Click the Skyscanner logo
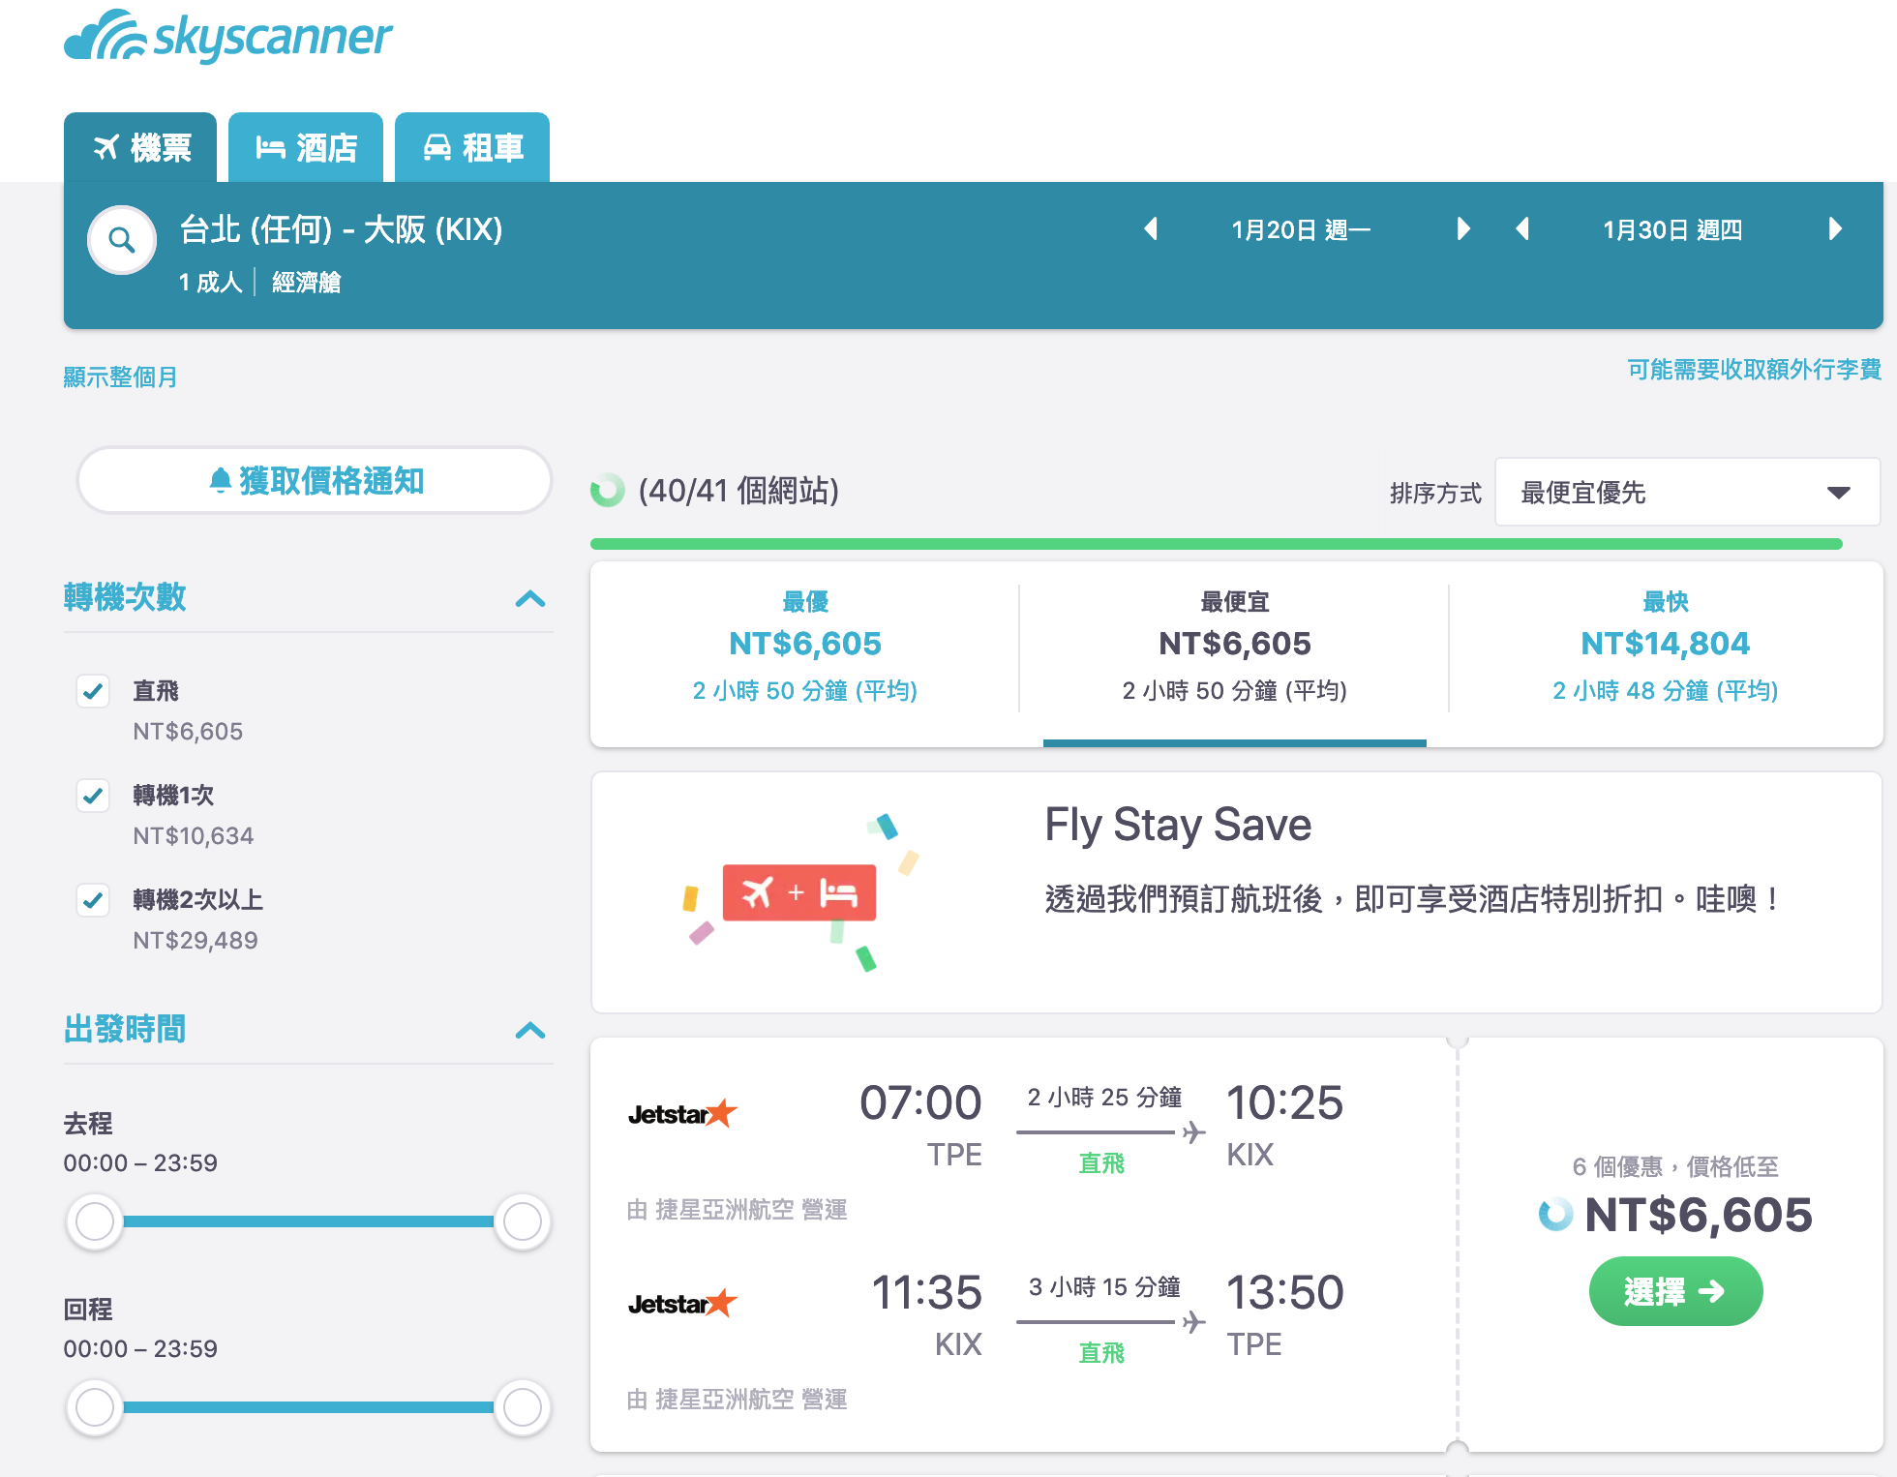This screenshot has width=1897, height=1477. pyautogui.click(x=227, y=37)
